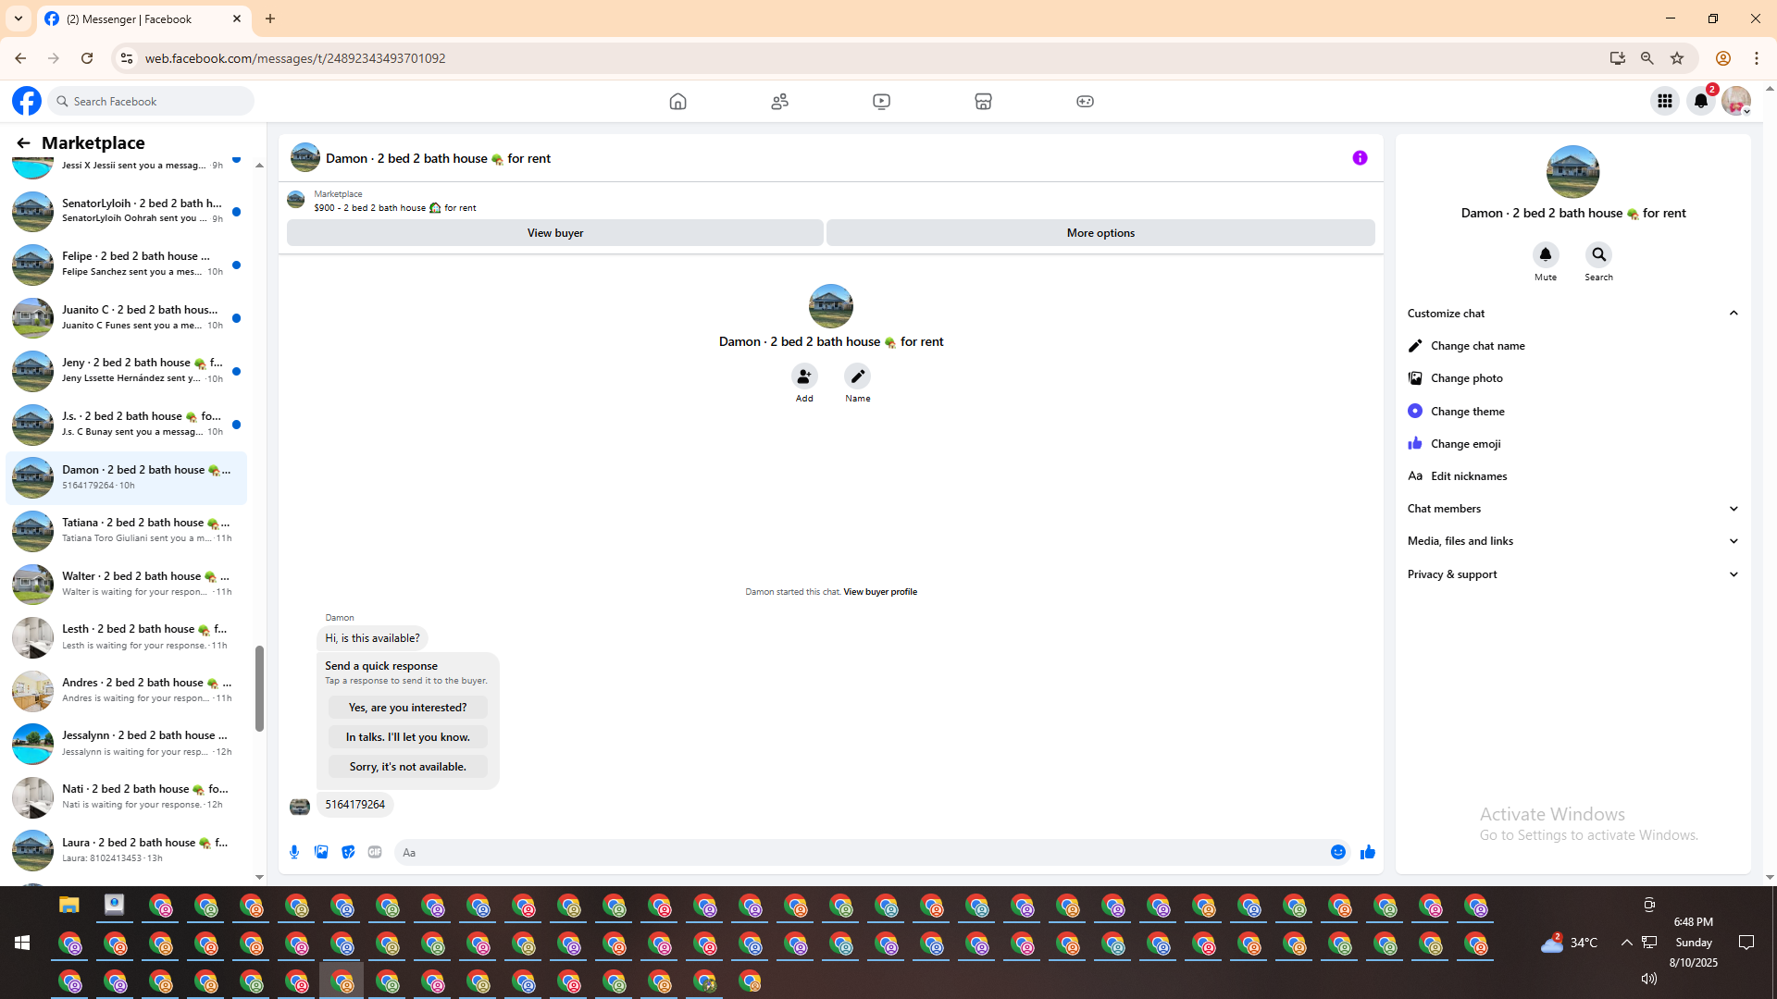The height and width of the screenshot is (999, 1777).
Task: Open Marketplace from the top navigation
Action: [983, 101]
